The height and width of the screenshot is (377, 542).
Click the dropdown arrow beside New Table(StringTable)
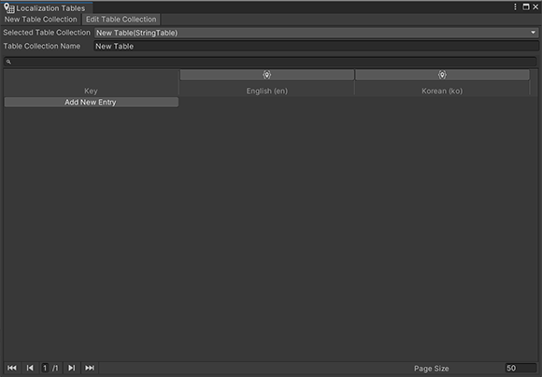[x=533, y=33]
